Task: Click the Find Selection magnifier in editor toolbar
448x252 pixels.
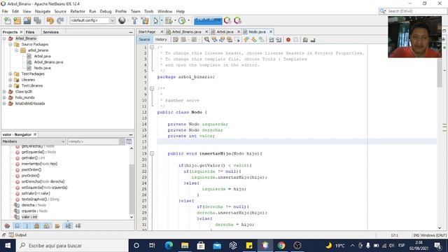Action: coord(206,40)
